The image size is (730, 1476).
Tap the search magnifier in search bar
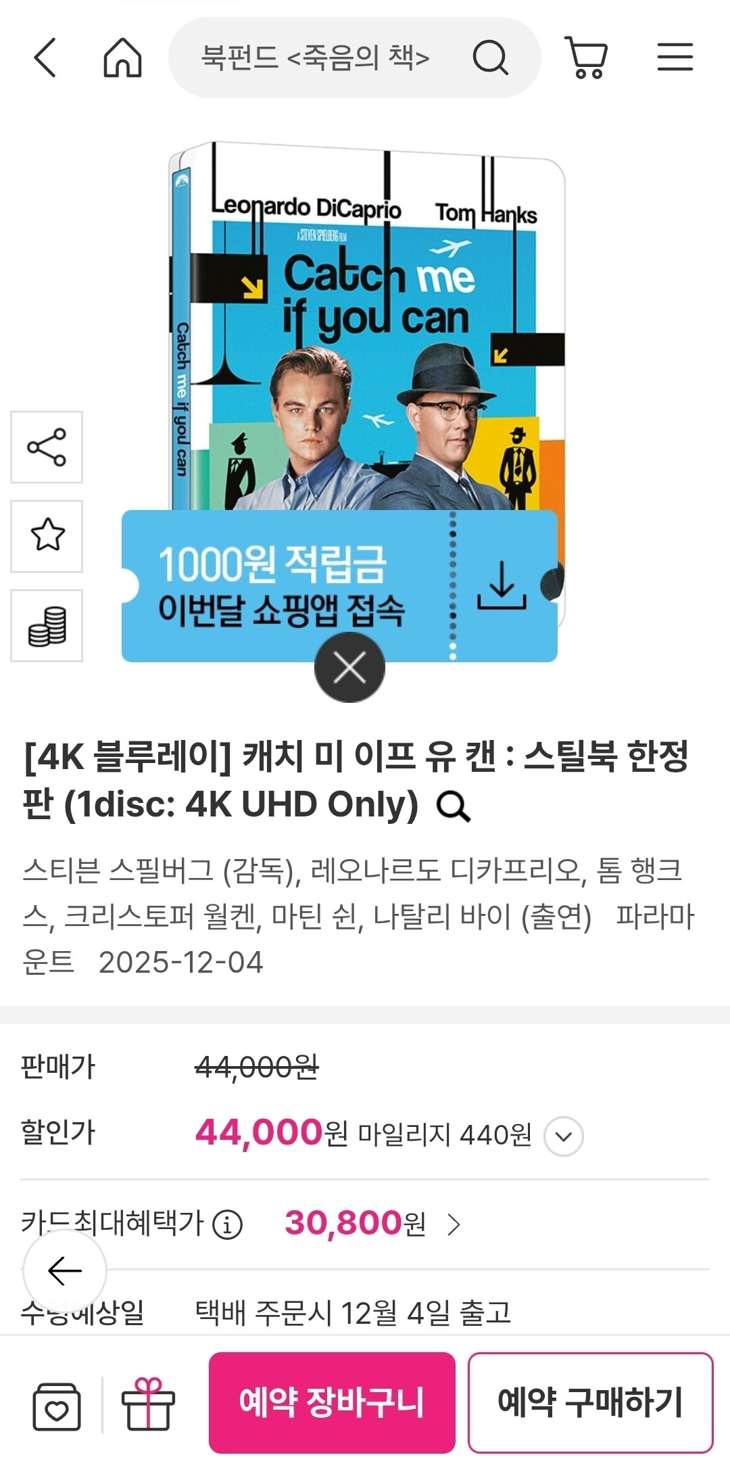point(490,57)
